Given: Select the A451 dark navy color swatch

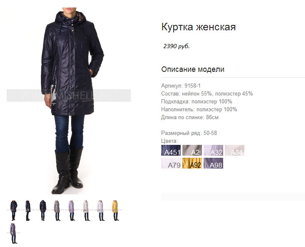Looking at the screenshot, I should [171, 150].
